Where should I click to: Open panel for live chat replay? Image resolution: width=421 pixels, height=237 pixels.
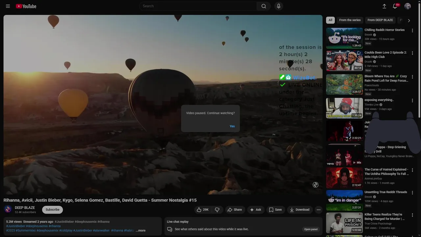pyautogui.click(x=311, y=229)
